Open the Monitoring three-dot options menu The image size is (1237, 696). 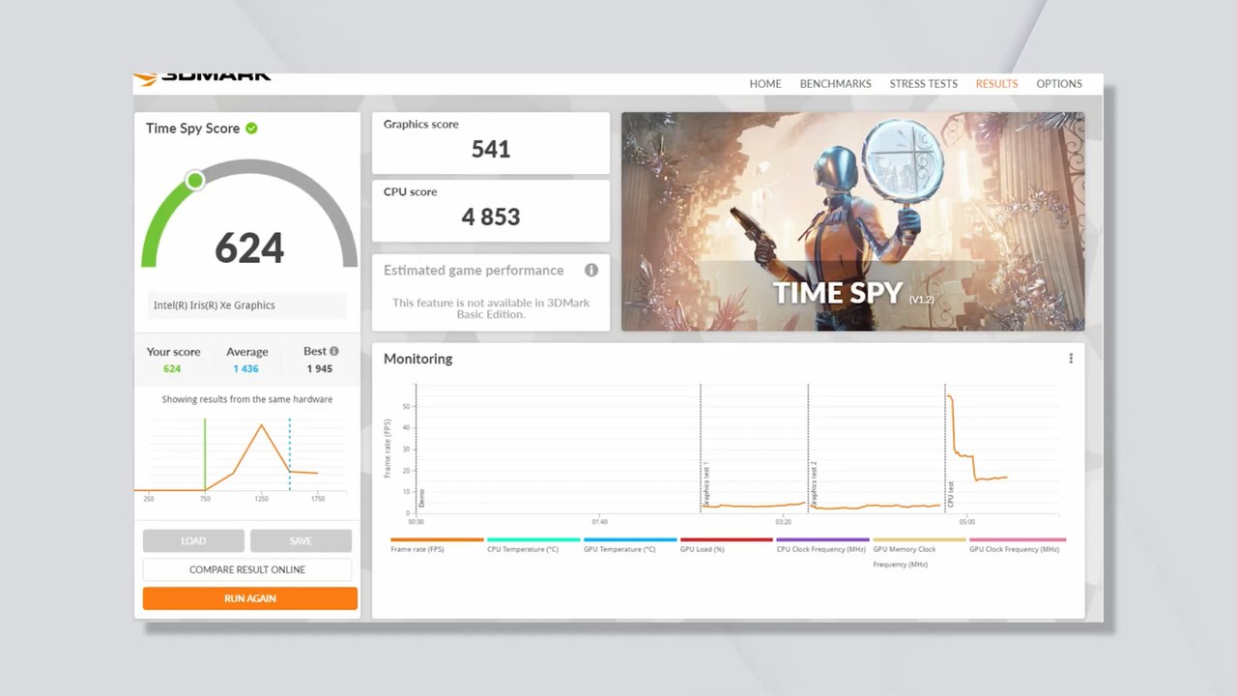click(1071, 359)
